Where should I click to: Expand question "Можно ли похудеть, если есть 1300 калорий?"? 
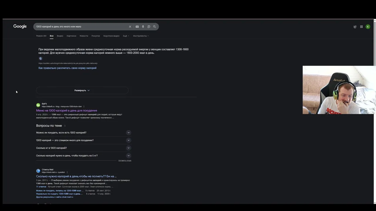pos(128,133)
